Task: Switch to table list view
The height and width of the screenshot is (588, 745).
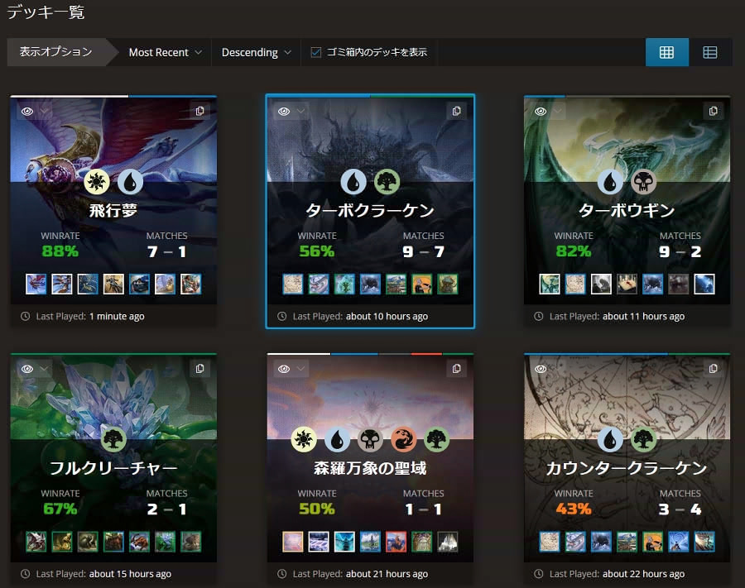Action: pos(710,52)
